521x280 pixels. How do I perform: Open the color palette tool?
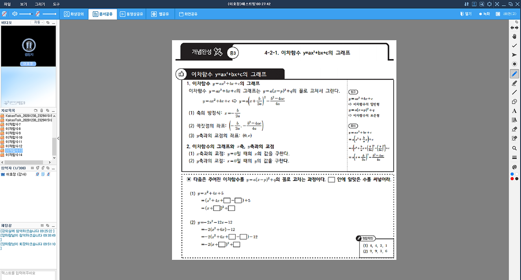click(514, 167)
